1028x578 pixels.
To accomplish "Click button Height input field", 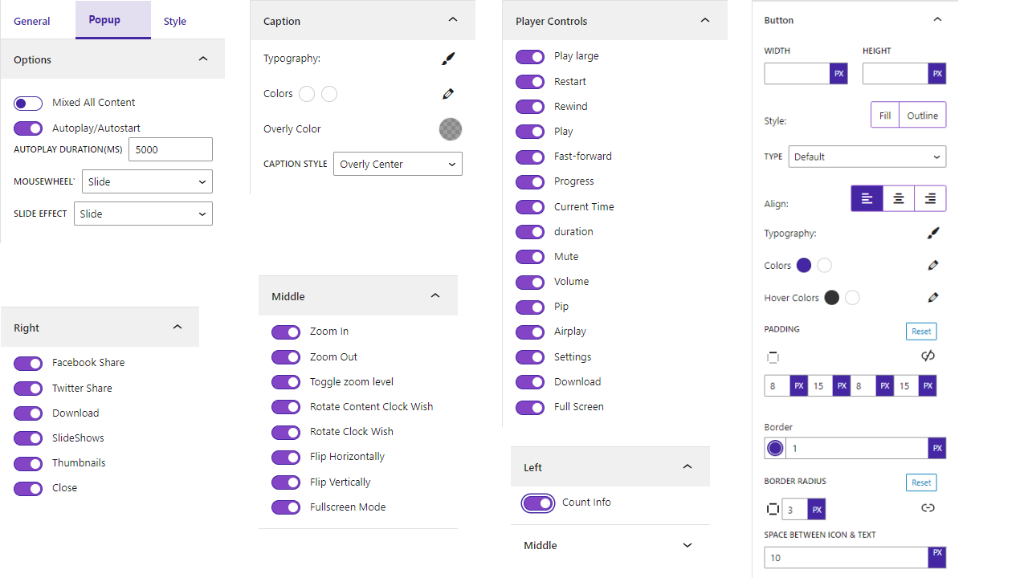I will click(x=895, y=74).
